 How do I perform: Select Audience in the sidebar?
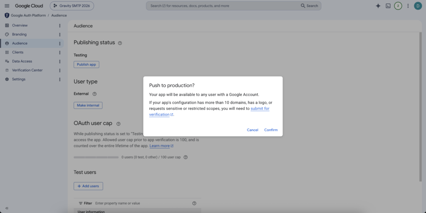coord(20,43)
